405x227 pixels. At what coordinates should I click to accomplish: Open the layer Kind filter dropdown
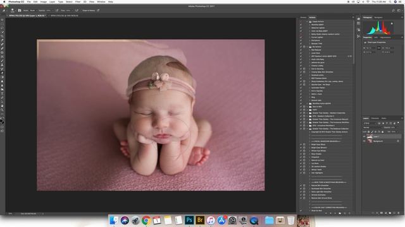point(370,124)
